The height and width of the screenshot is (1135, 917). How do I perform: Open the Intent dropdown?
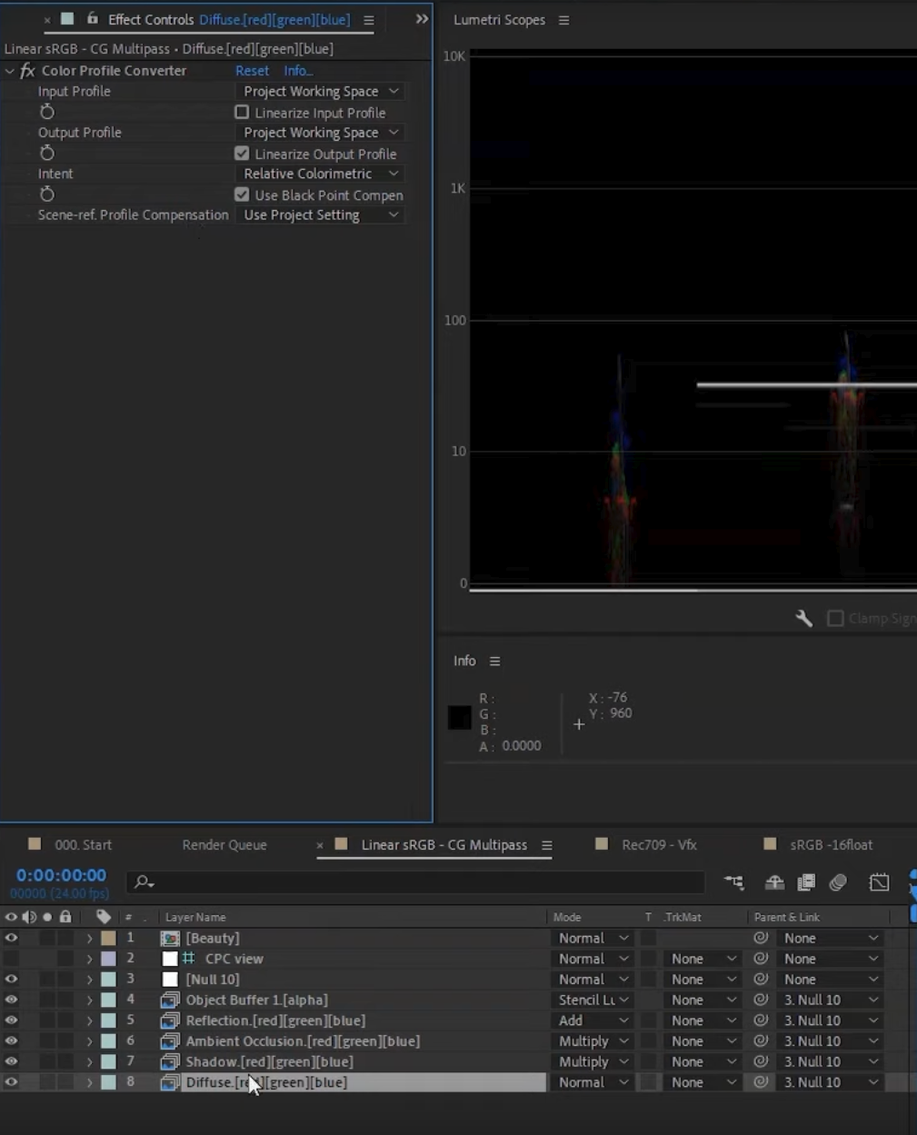[320, 174]
